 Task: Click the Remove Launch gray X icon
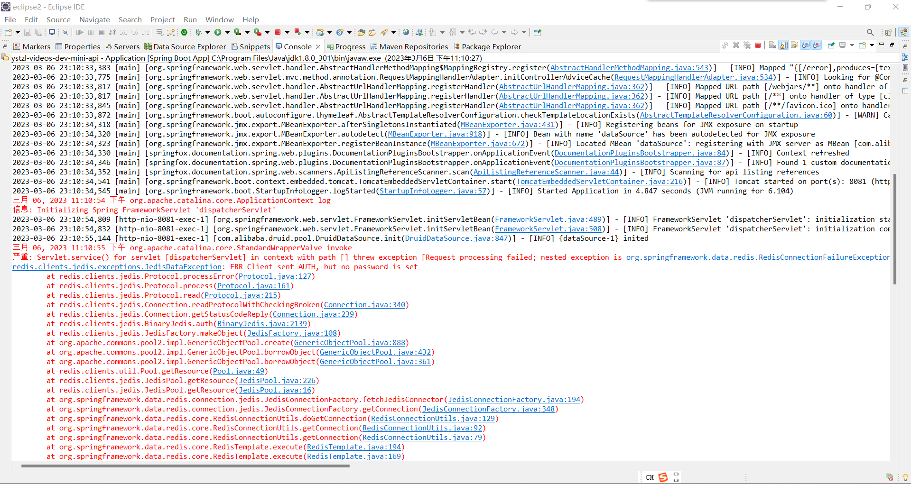click(x=736, y=46)
